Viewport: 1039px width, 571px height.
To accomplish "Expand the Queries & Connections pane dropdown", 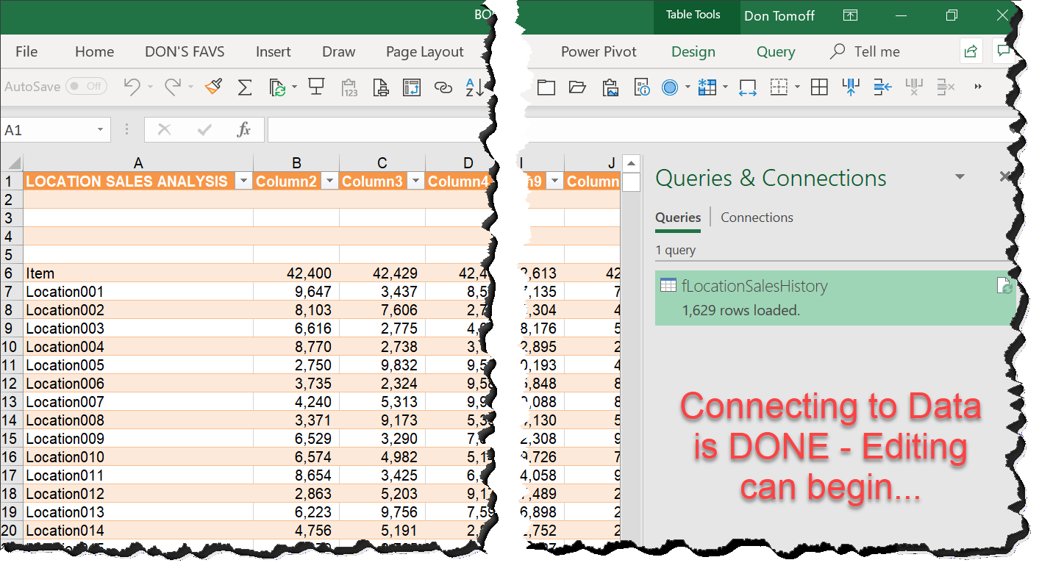I will click(960, 177).
